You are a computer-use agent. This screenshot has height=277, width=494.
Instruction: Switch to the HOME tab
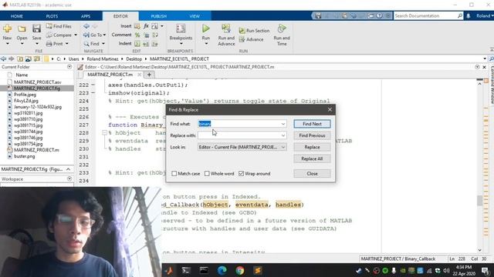click(17, 16)
